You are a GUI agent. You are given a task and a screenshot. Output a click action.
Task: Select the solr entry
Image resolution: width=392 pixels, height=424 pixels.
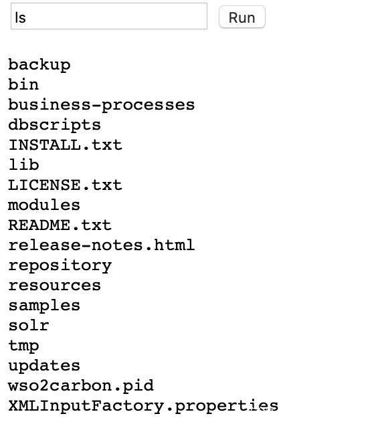[x=29, y=325]
